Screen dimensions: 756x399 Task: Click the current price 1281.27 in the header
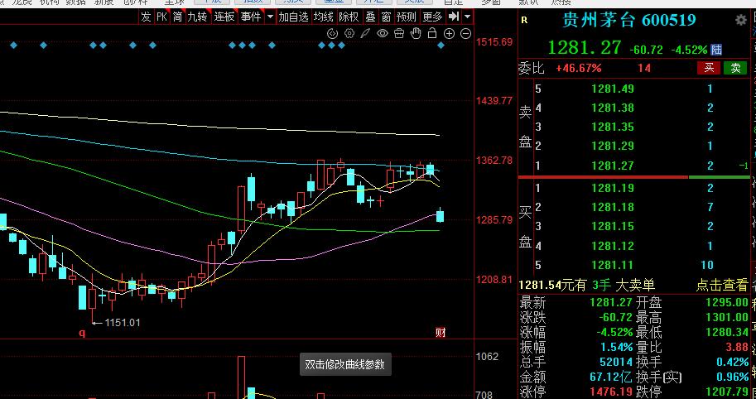(x=585, y=47)
